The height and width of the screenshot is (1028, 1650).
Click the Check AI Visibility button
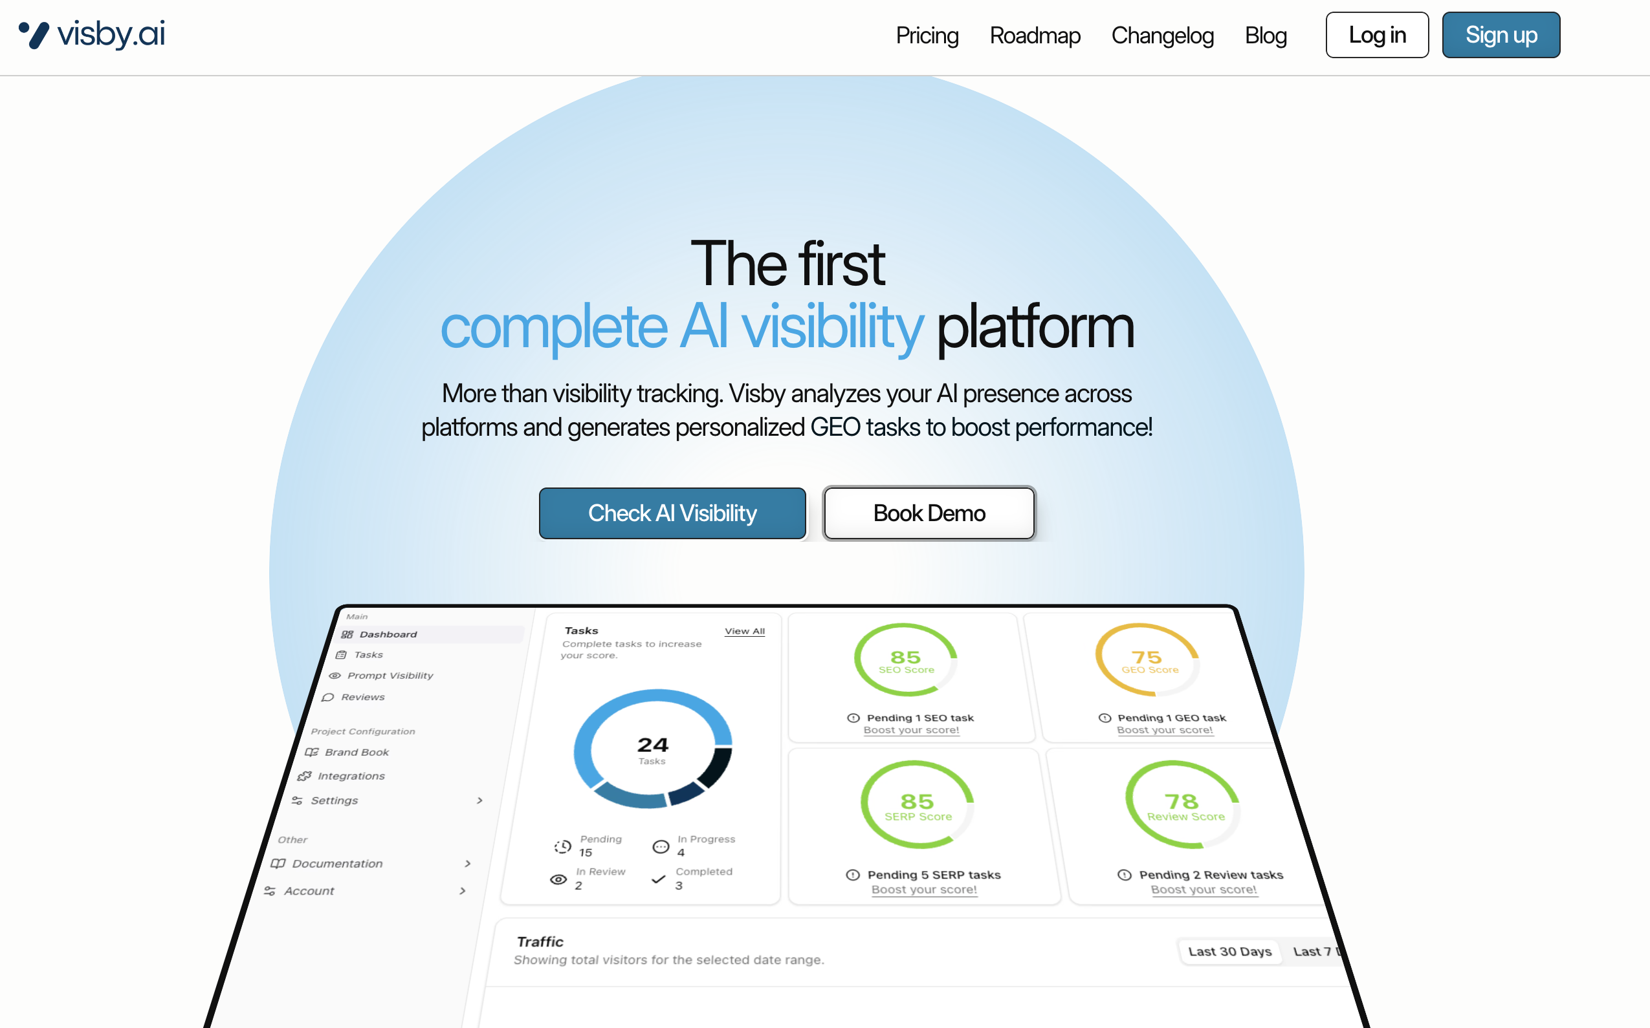click(x=672, y=513)
